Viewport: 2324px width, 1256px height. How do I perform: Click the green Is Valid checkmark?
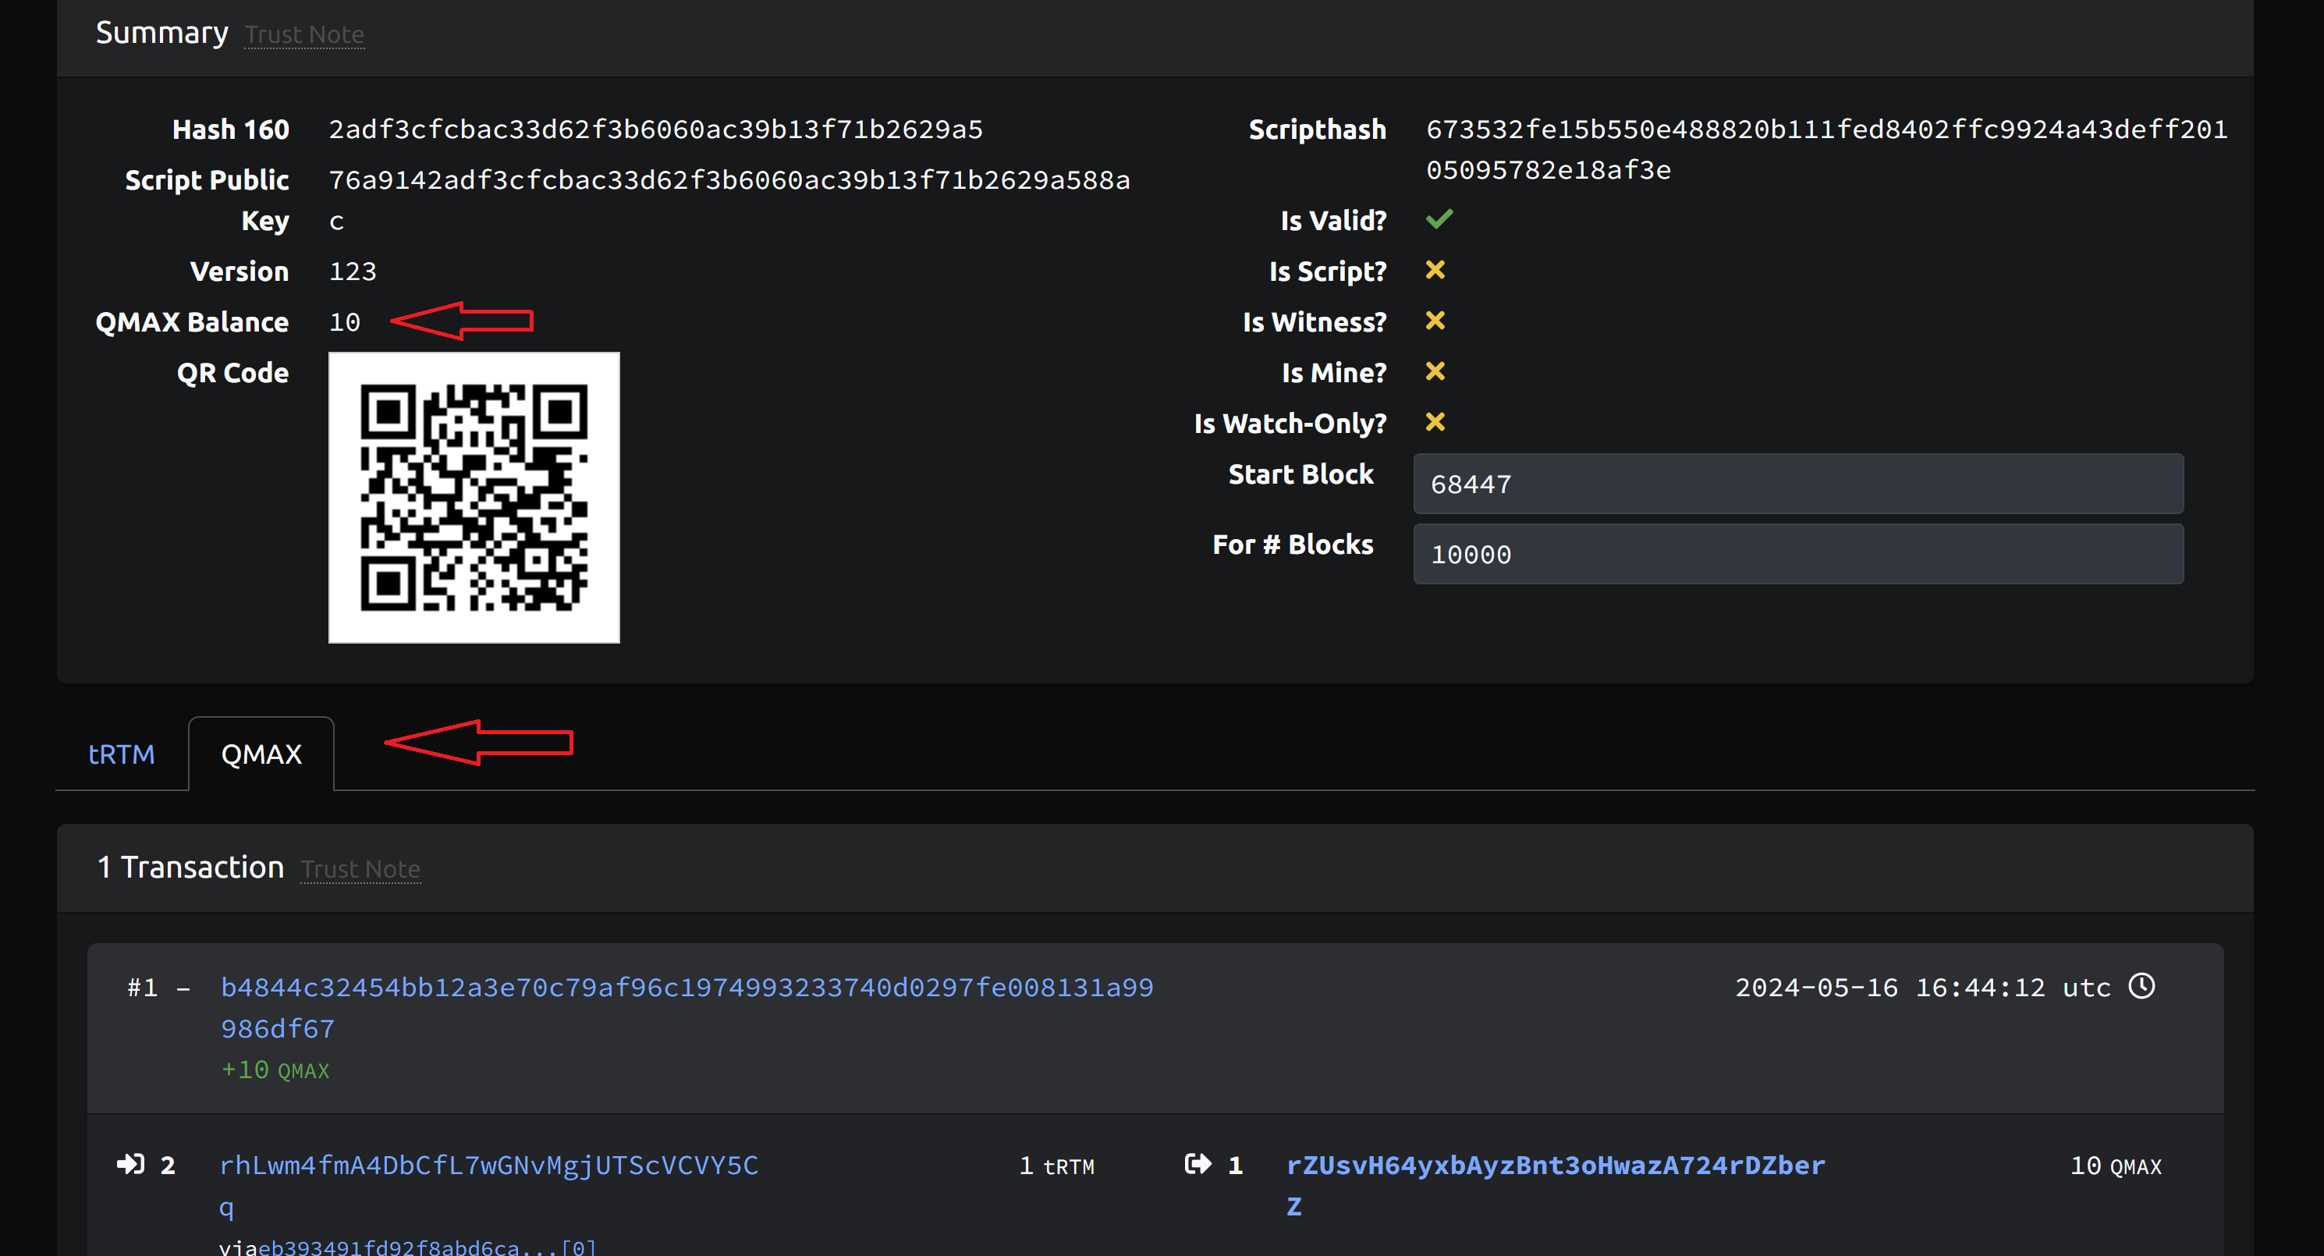1439,219
